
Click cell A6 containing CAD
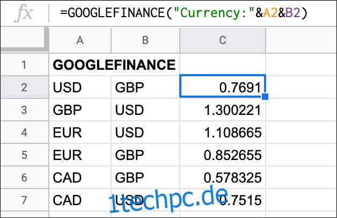[x=80, y=177]
